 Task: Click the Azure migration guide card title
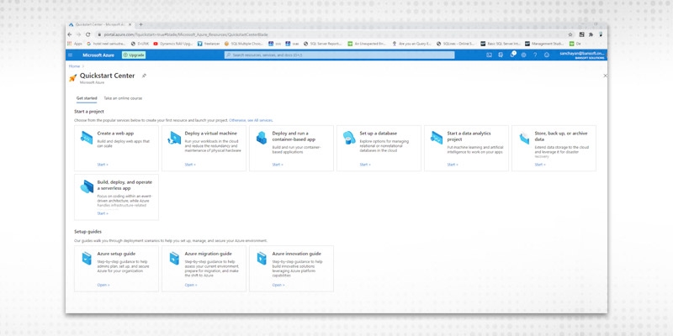point(208,254)
